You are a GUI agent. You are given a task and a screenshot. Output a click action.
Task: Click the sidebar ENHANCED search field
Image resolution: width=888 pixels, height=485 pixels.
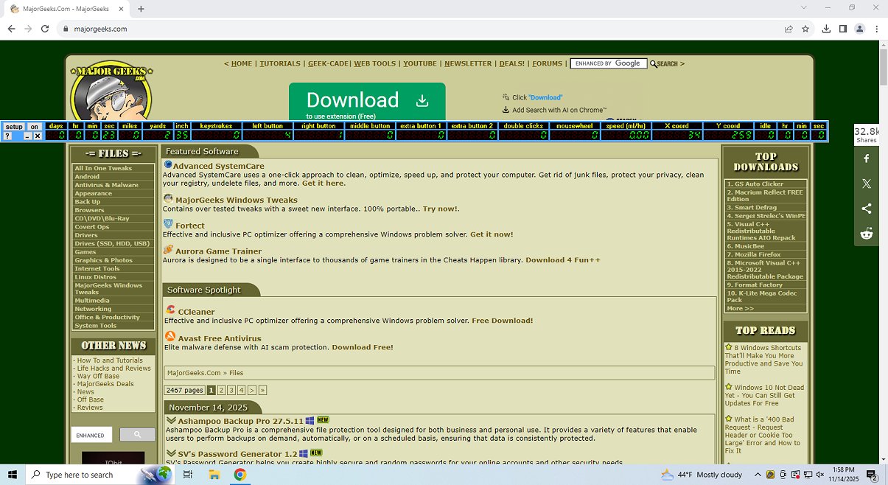[x=92, y=435]
